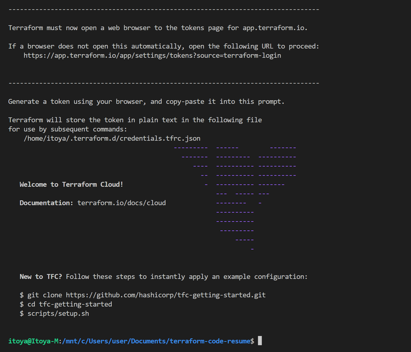
Task: Click the 'Welcome to Terraform Cloud!' heading
Action: point(71,184)
